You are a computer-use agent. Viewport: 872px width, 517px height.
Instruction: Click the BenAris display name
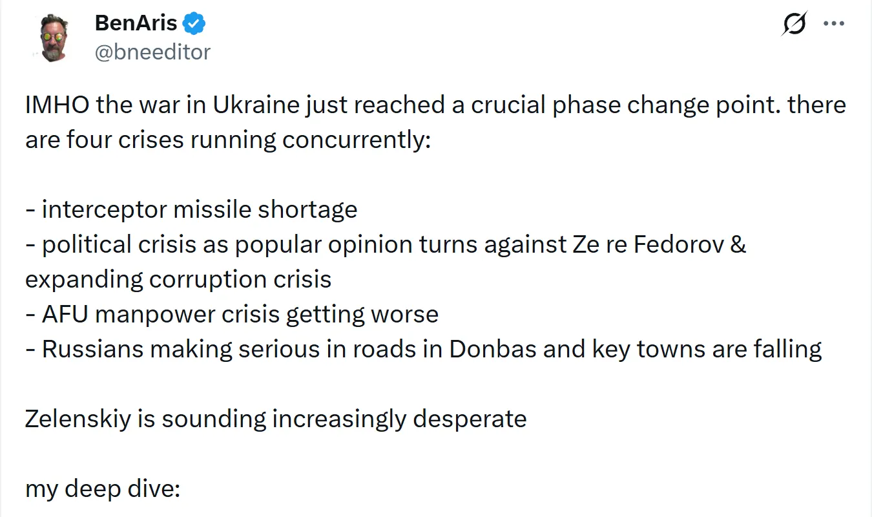[136, 24]
